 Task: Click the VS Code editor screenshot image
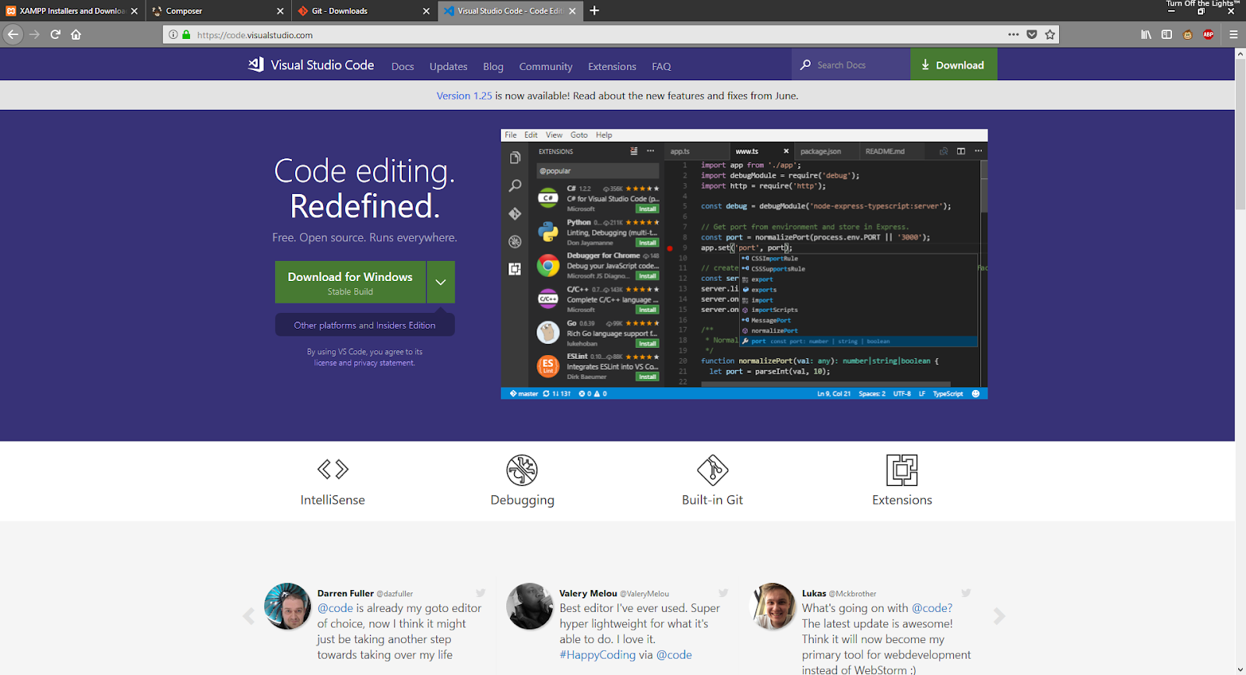(744, 264)
